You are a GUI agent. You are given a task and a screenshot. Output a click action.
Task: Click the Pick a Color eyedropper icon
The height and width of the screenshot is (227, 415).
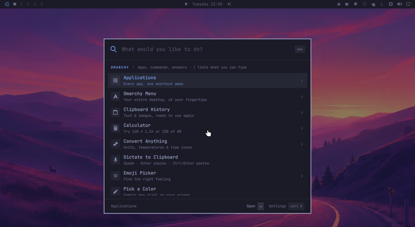point(115,191)
